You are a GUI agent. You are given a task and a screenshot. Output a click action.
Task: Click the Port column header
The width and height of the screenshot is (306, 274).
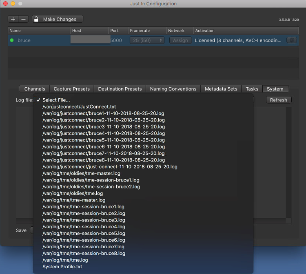pyautogui.click(x=118, y=31)
